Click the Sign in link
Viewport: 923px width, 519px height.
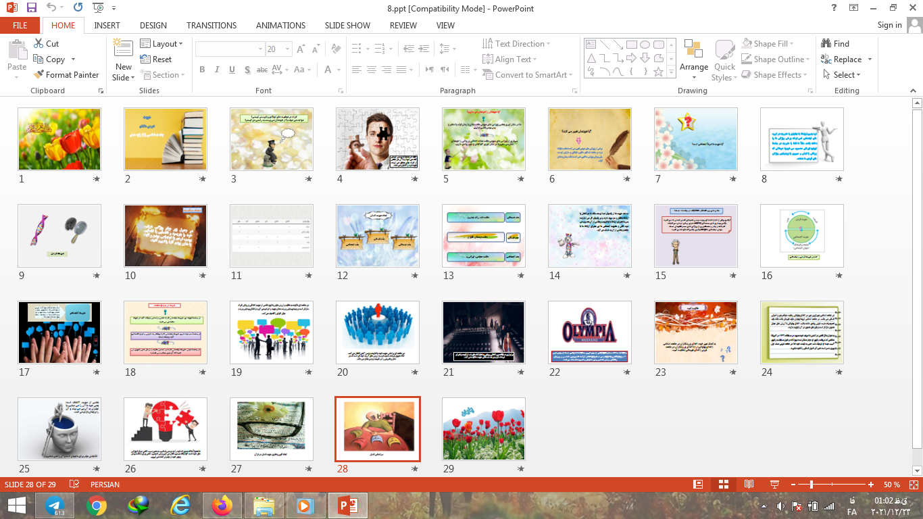point(889,25)
